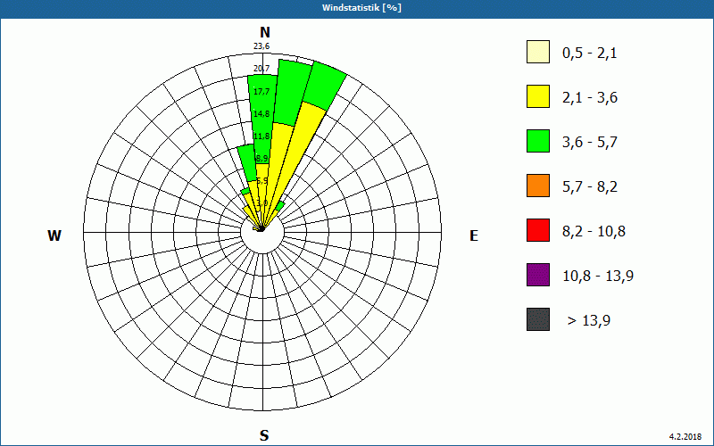Click the legend label '> 13,9'
This screenshot has height=446, width=714.
[x=589, y=321]
